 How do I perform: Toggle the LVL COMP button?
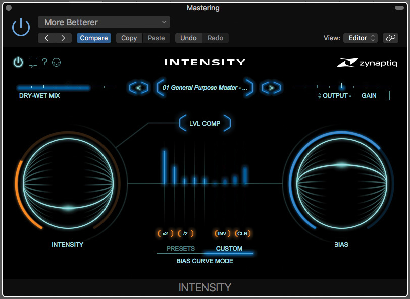[204, 123]
